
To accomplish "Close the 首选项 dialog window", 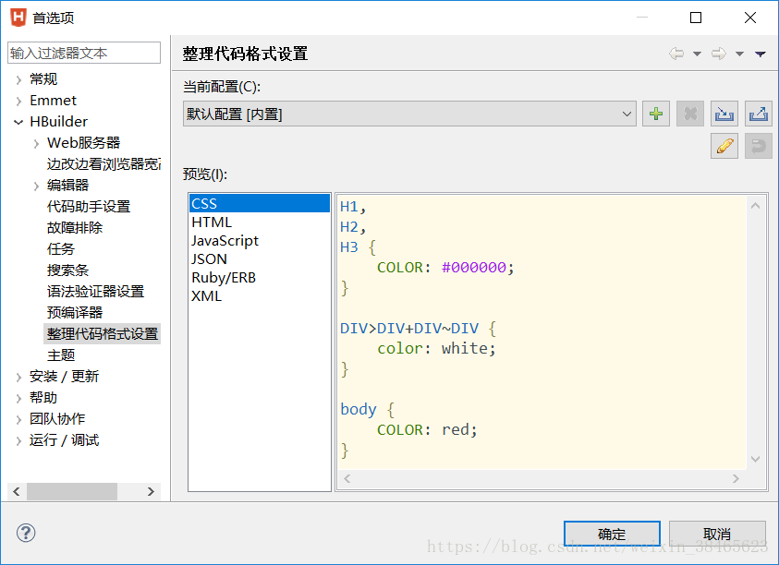I will coord(750,18).
